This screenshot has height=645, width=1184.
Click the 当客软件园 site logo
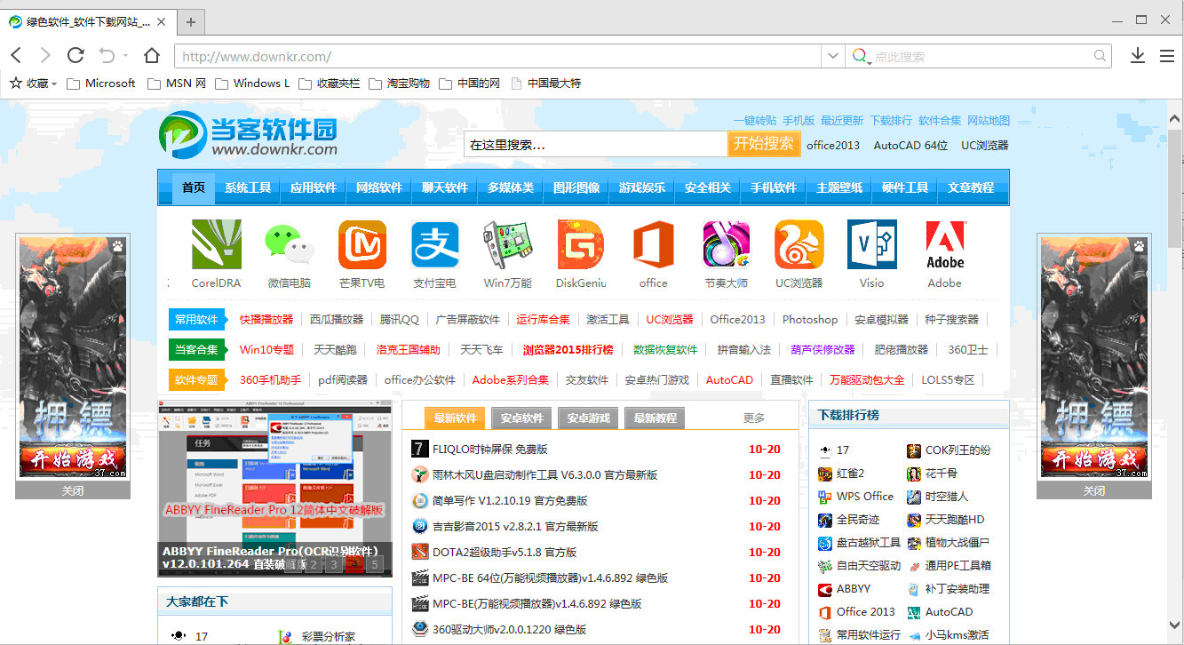click(249, 135)
